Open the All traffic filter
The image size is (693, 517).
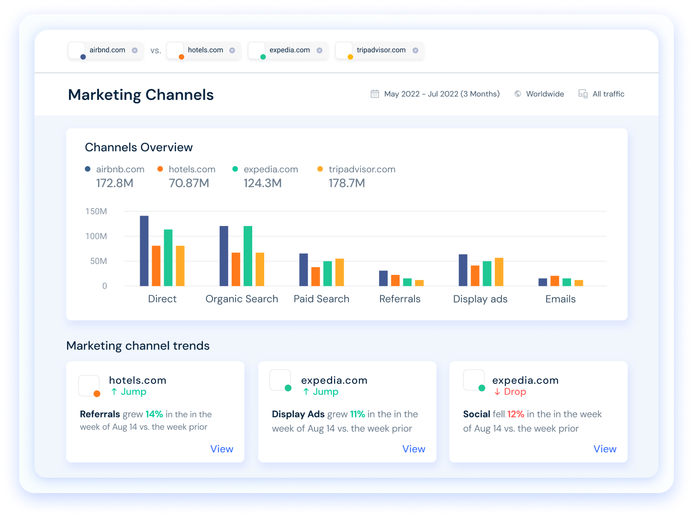(602, 94)
